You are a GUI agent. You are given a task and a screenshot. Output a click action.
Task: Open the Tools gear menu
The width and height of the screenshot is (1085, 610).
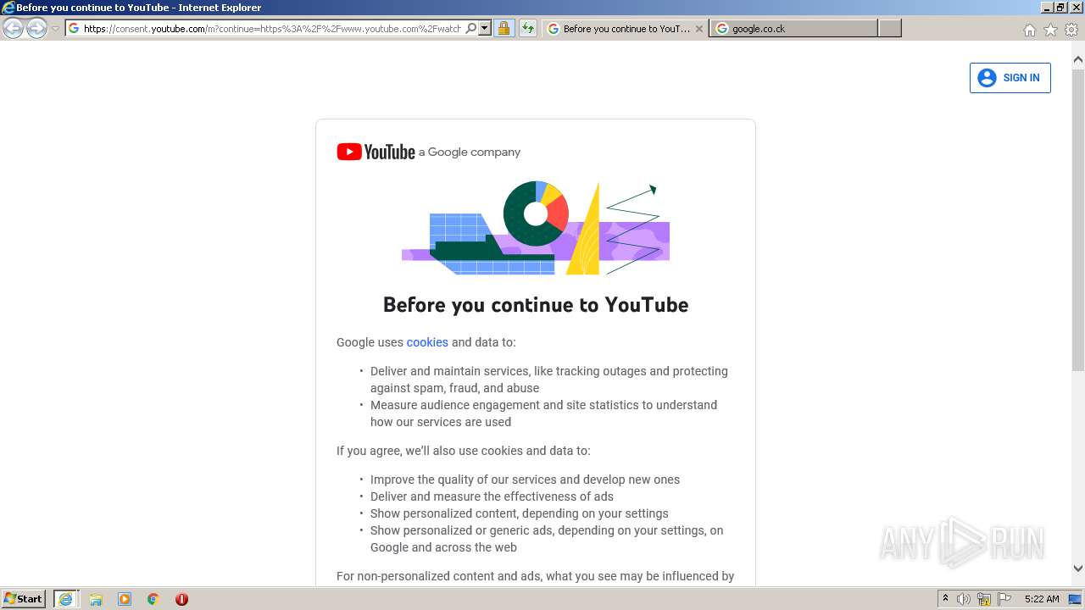[1071, 30]
